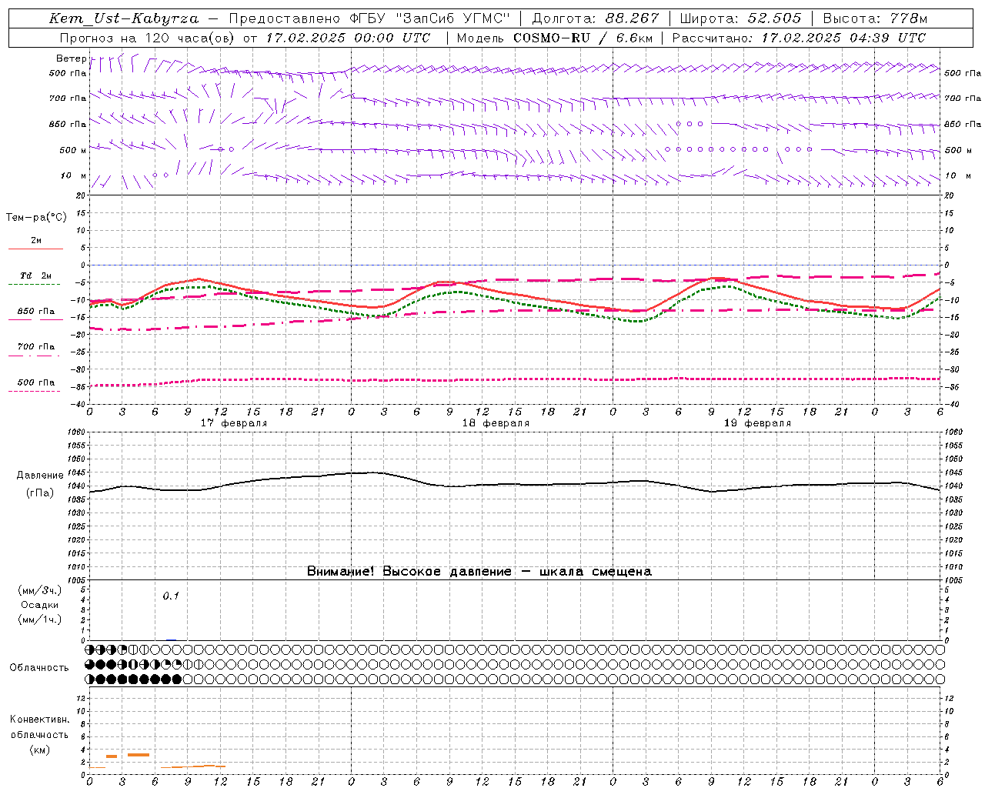
Task: Click the Давление pressure panel label
Action: [40, 476]
